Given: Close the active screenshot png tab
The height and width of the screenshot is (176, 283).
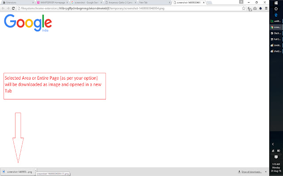Looking at the screenshot, I should (203, 3).
